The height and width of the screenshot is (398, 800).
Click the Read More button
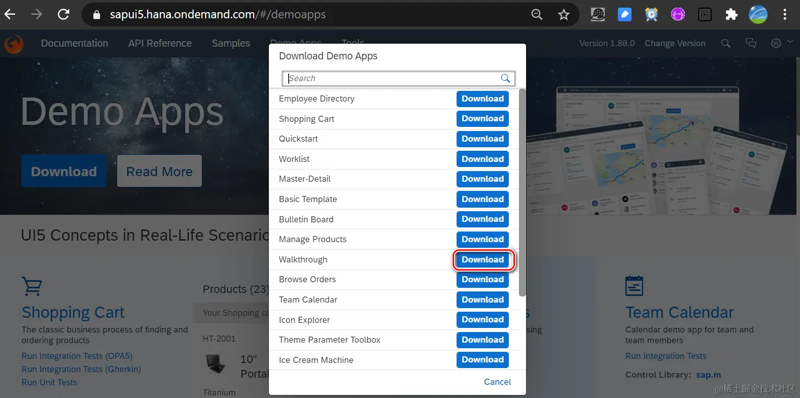coord(159,171)
